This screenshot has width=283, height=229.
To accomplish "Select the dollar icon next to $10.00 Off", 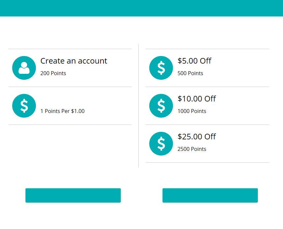I will pos(161,106).
